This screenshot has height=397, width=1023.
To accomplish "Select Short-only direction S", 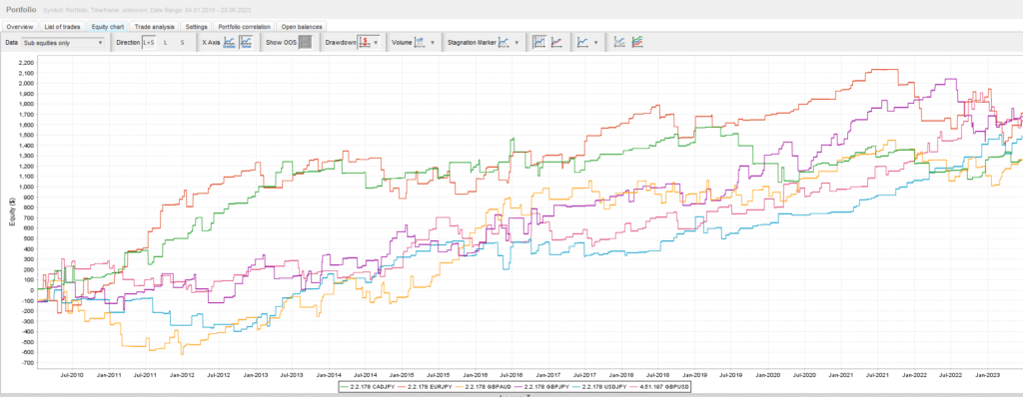I will 182,42.
